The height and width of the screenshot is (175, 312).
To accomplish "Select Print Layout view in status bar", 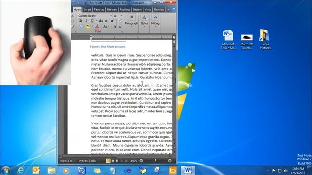I will coord(108,161).
